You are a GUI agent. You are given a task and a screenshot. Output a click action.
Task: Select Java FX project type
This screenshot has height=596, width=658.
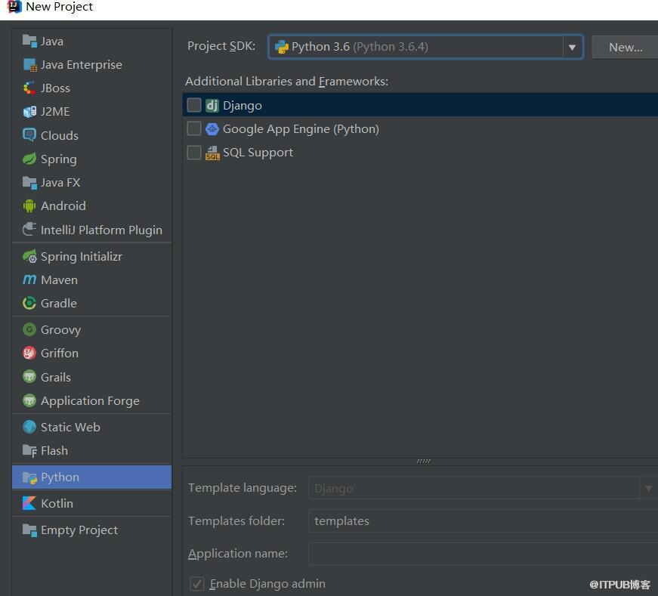[x=92, y=182]
